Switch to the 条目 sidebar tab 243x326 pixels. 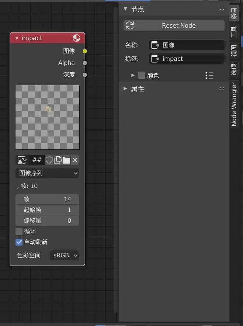pos(234,13)
